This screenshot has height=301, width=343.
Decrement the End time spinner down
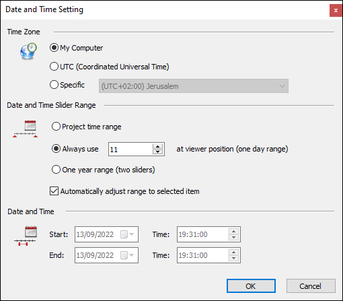click(233, 258)
